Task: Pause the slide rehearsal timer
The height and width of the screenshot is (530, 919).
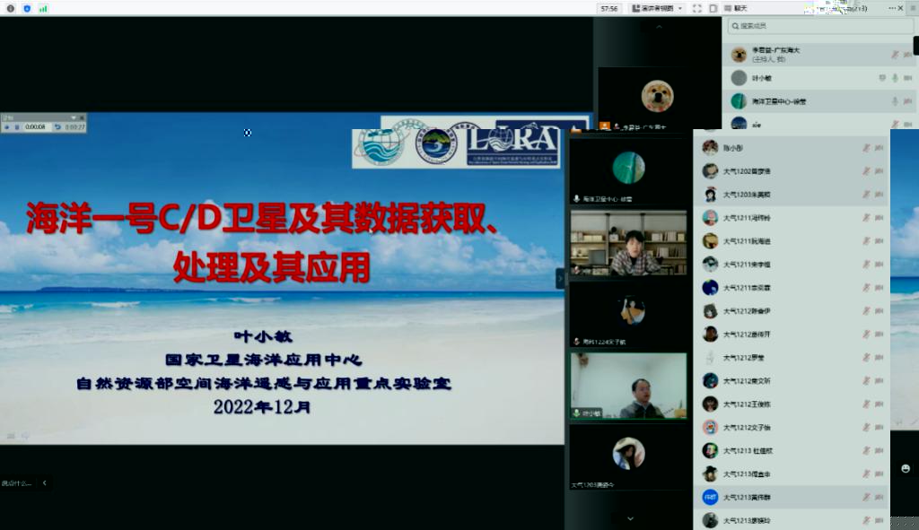Action: click(x=16, y=127)
